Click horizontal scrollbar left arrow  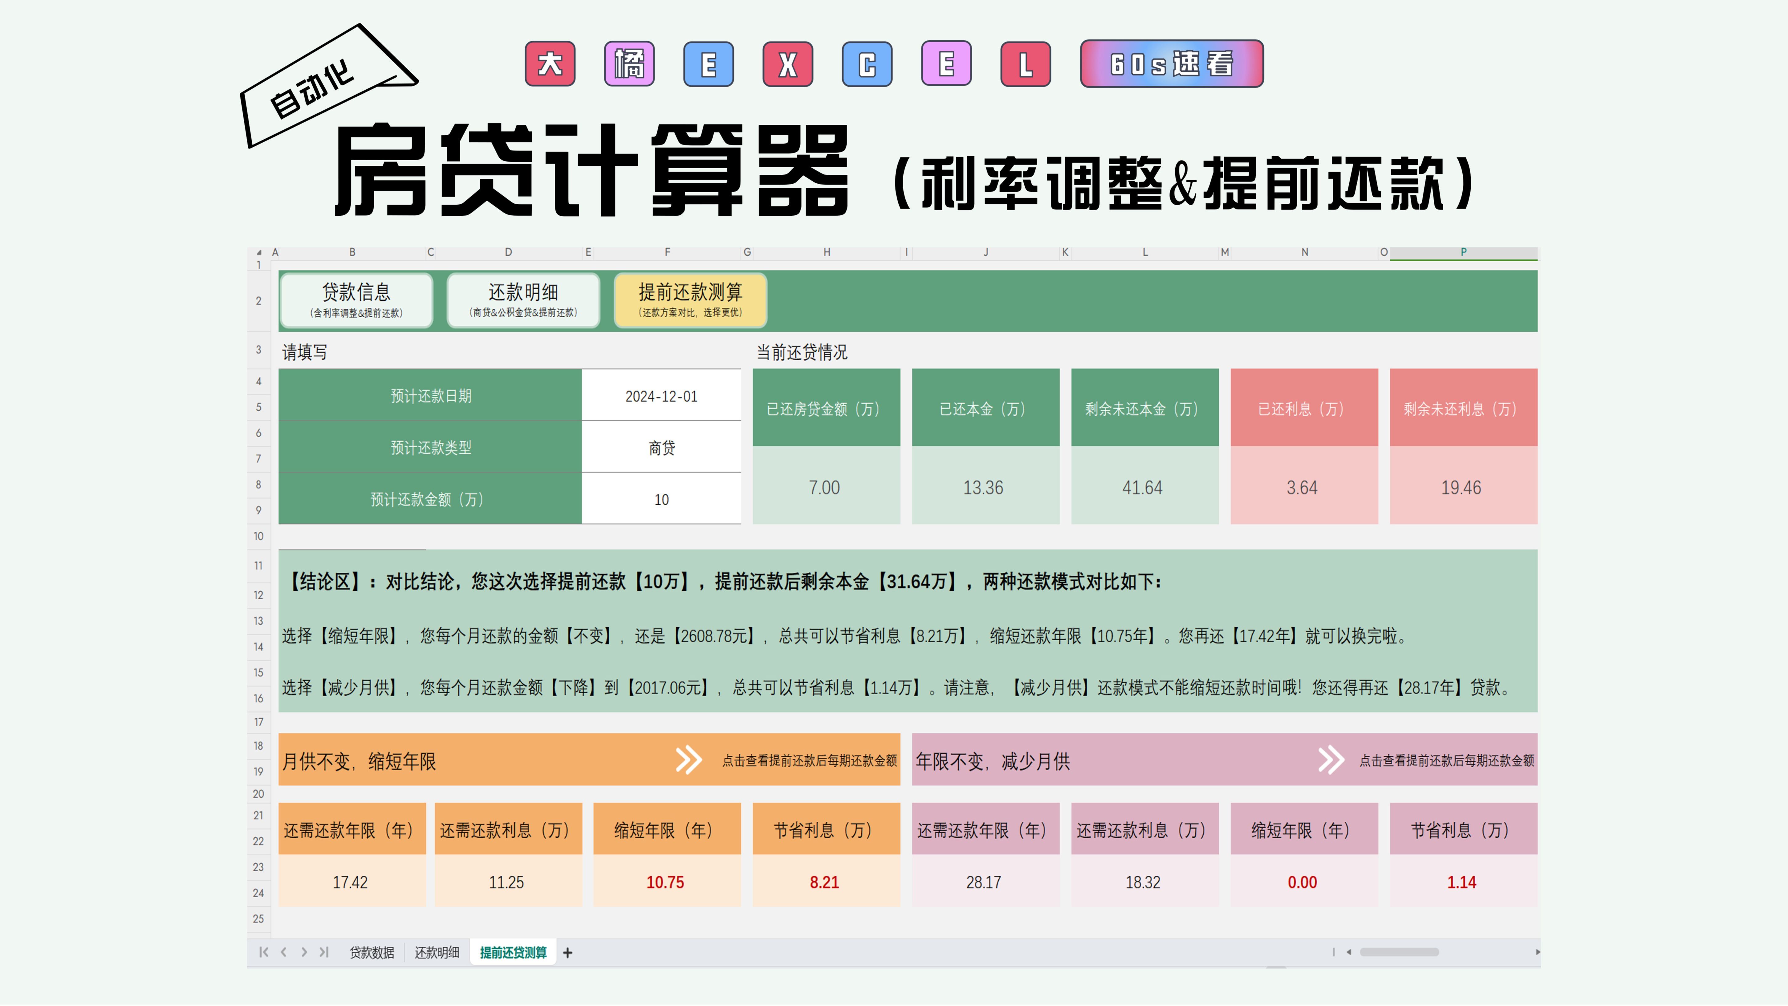click(1349, 952)
